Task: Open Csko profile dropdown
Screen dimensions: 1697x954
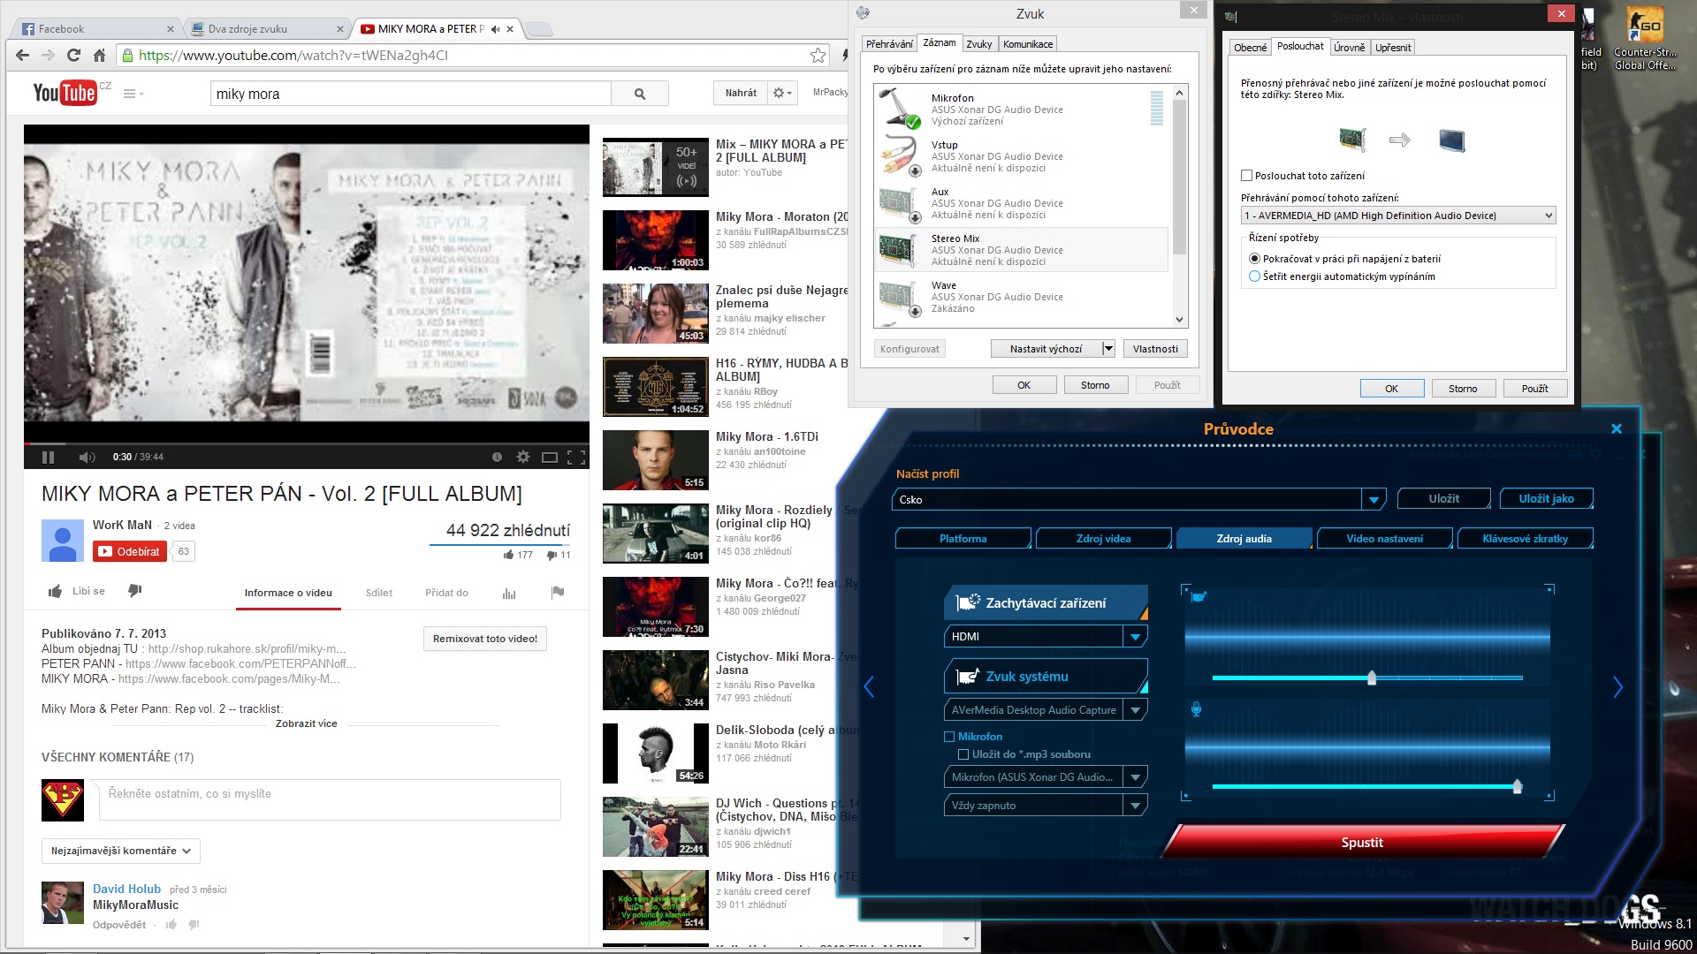Action: tap(1374, 500)
